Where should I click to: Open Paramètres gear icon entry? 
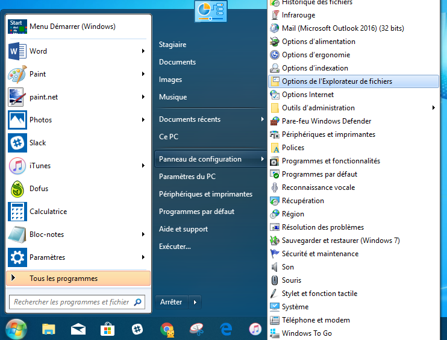point(77,257)
